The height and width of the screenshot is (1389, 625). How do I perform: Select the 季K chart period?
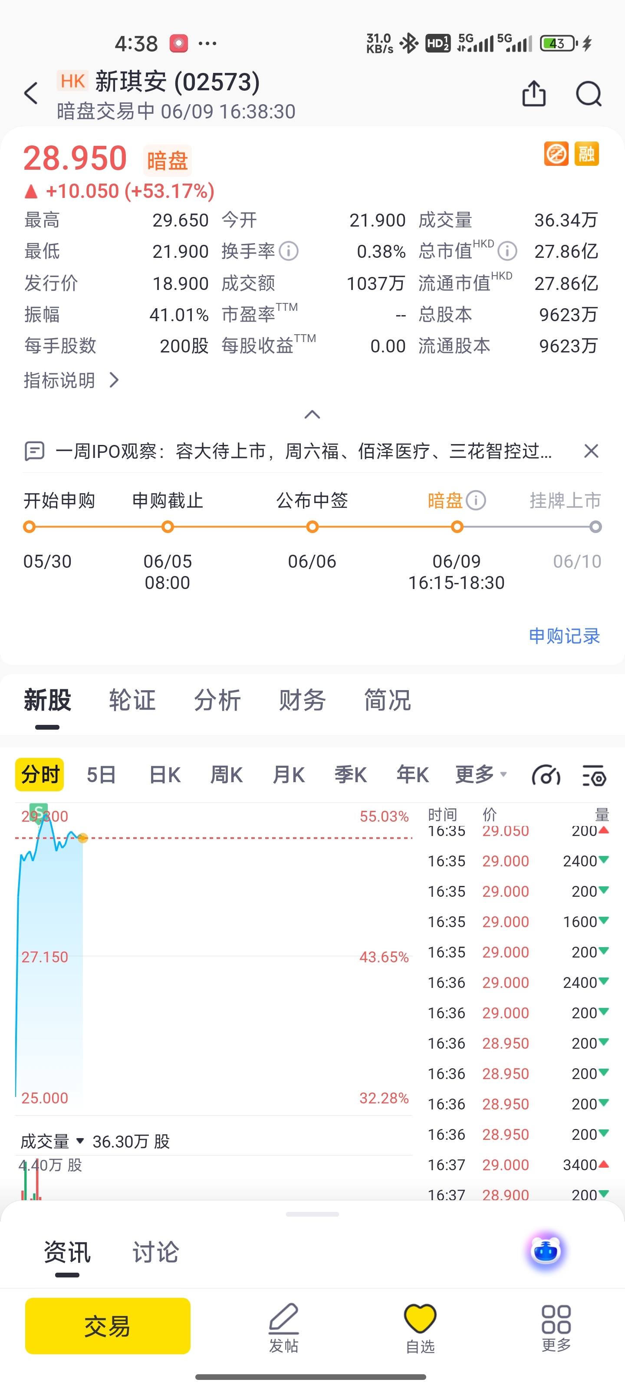coord(351,775)
